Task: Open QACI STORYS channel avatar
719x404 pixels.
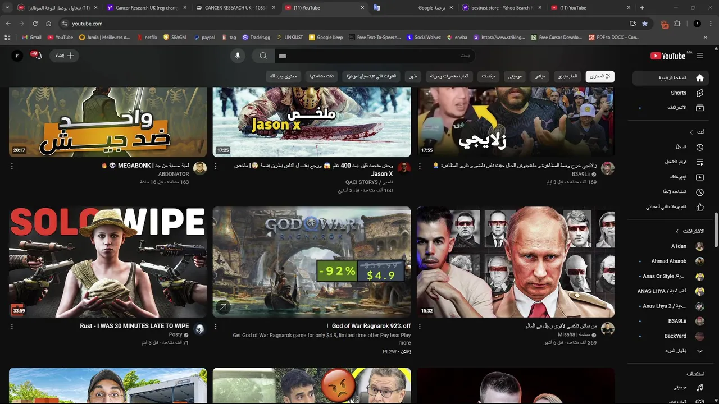Action: pos(403,168)
